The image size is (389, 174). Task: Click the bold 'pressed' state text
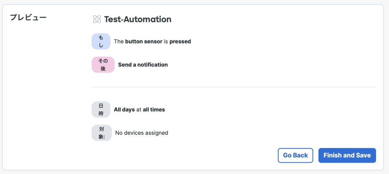point(180,41)
